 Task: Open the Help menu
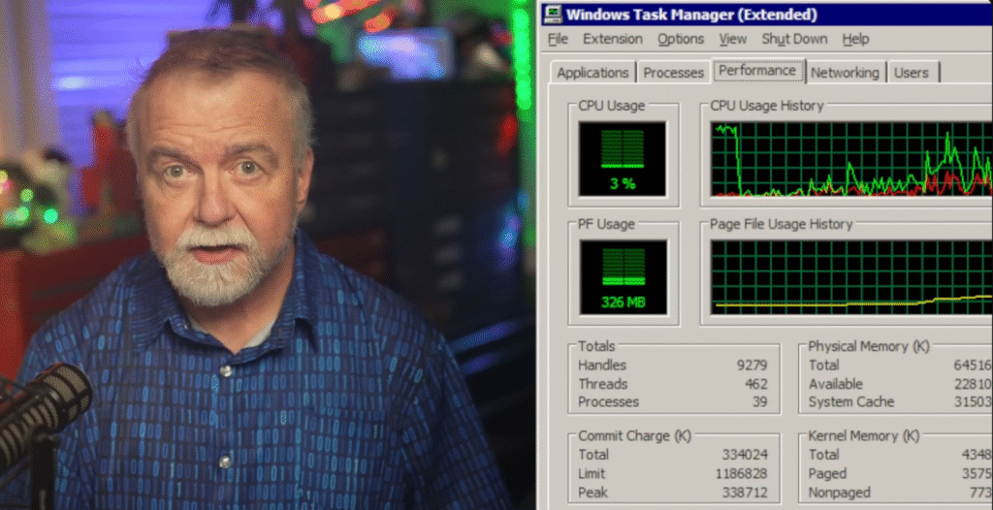tap(855, 39)
